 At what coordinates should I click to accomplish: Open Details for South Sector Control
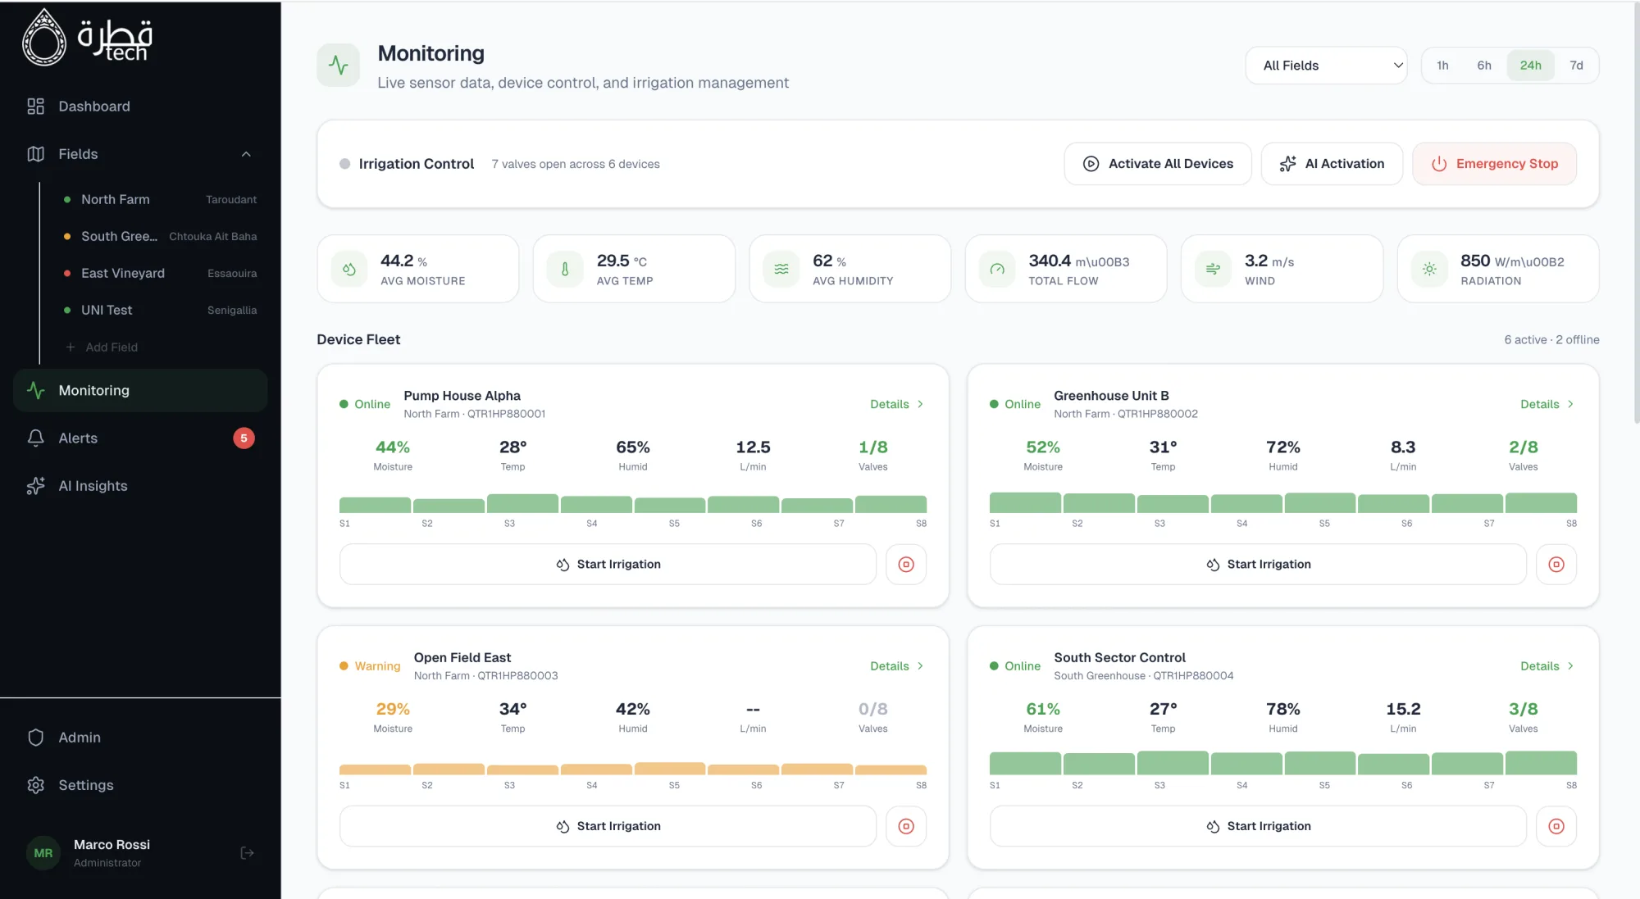(1547, 666)
